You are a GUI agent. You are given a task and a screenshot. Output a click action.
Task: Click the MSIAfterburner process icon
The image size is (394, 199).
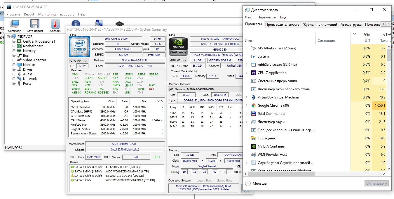pyautogui.click(x=253, y=48)
